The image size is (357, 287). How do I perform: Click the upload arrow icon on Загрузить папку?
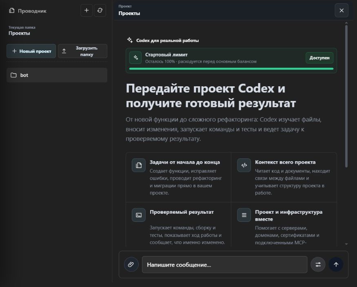click(x=64, y=51)
